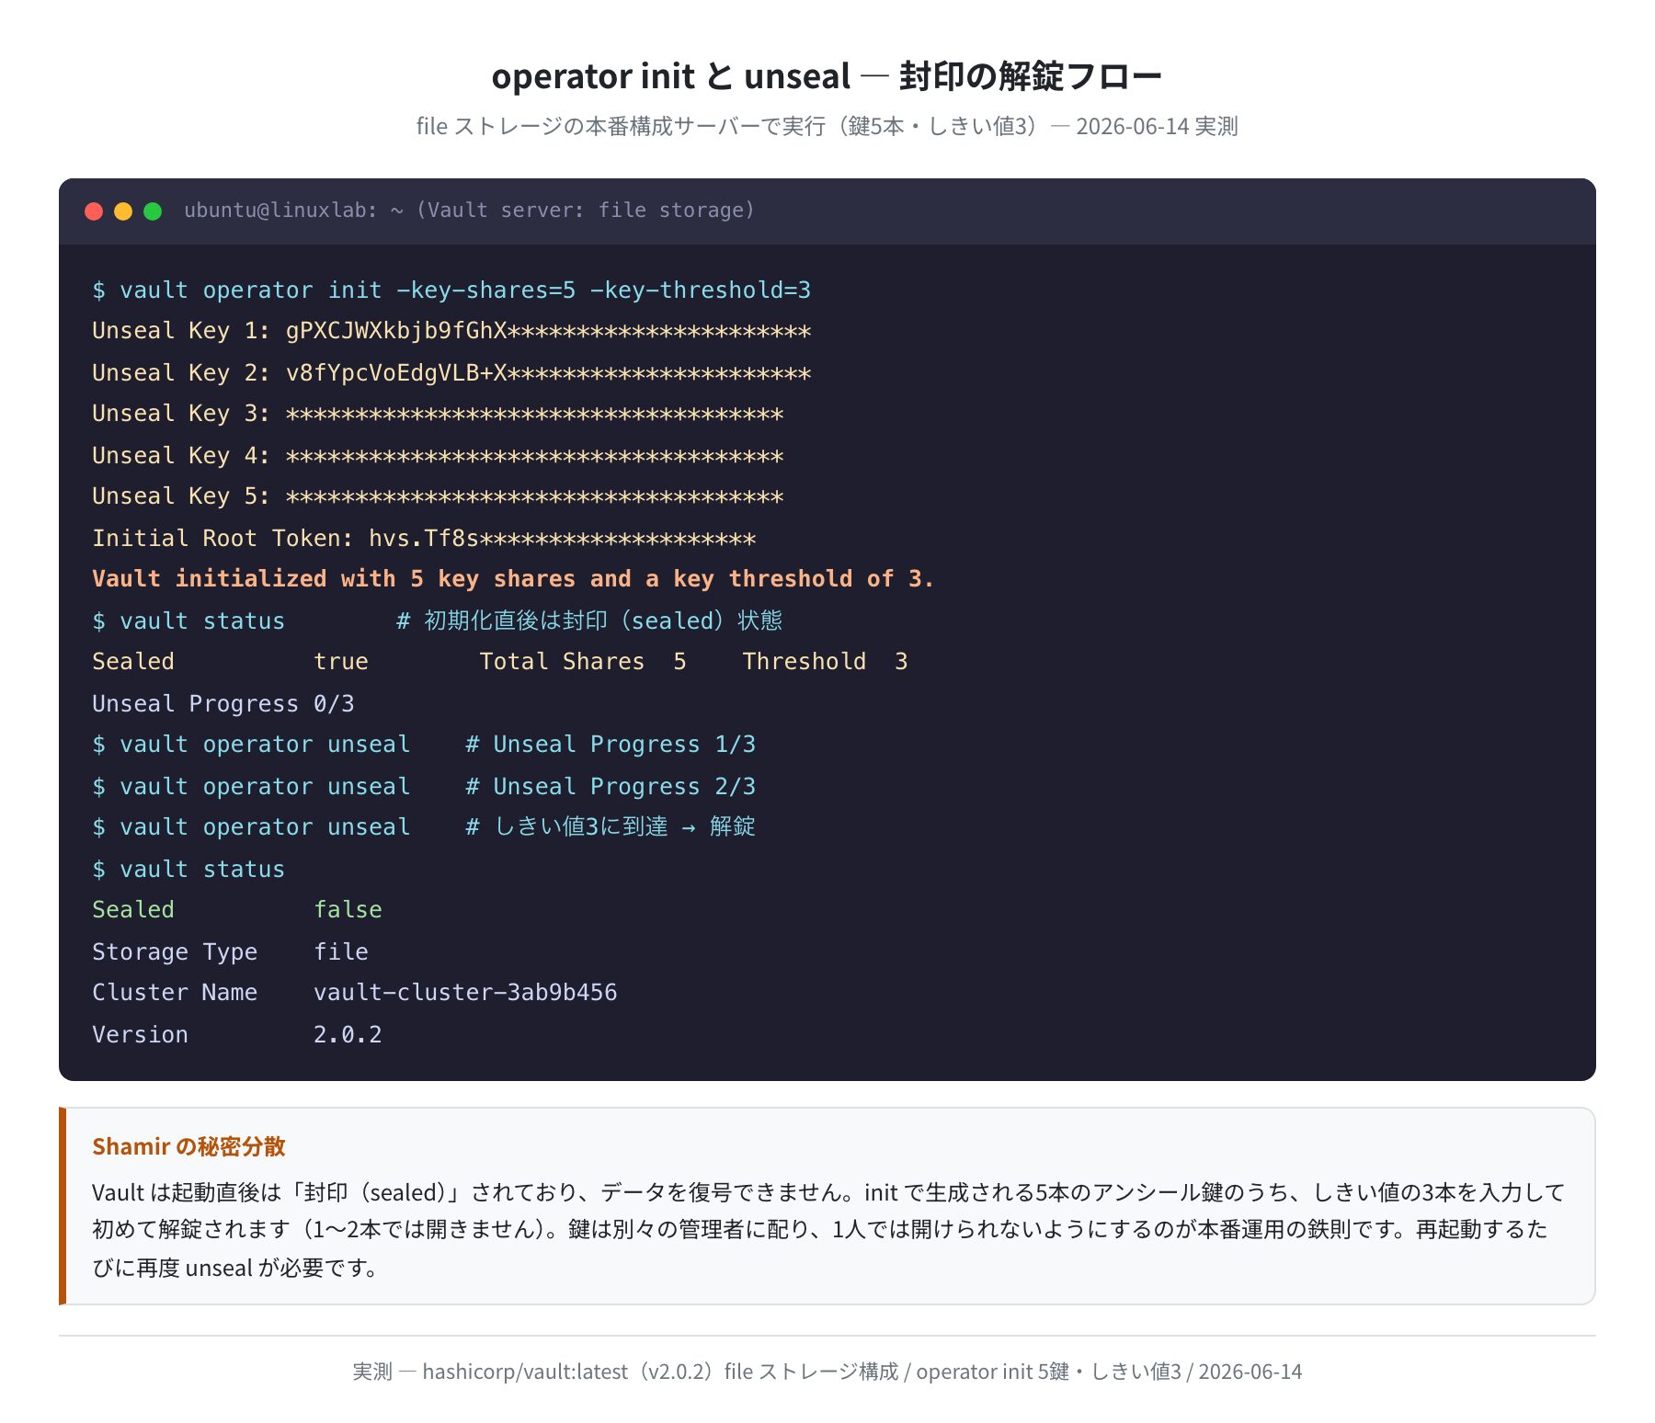Click the masked 'Unseal Key 5' line
The height and width of the screenshot is (1423, 1655).
[x=438, y=496]
